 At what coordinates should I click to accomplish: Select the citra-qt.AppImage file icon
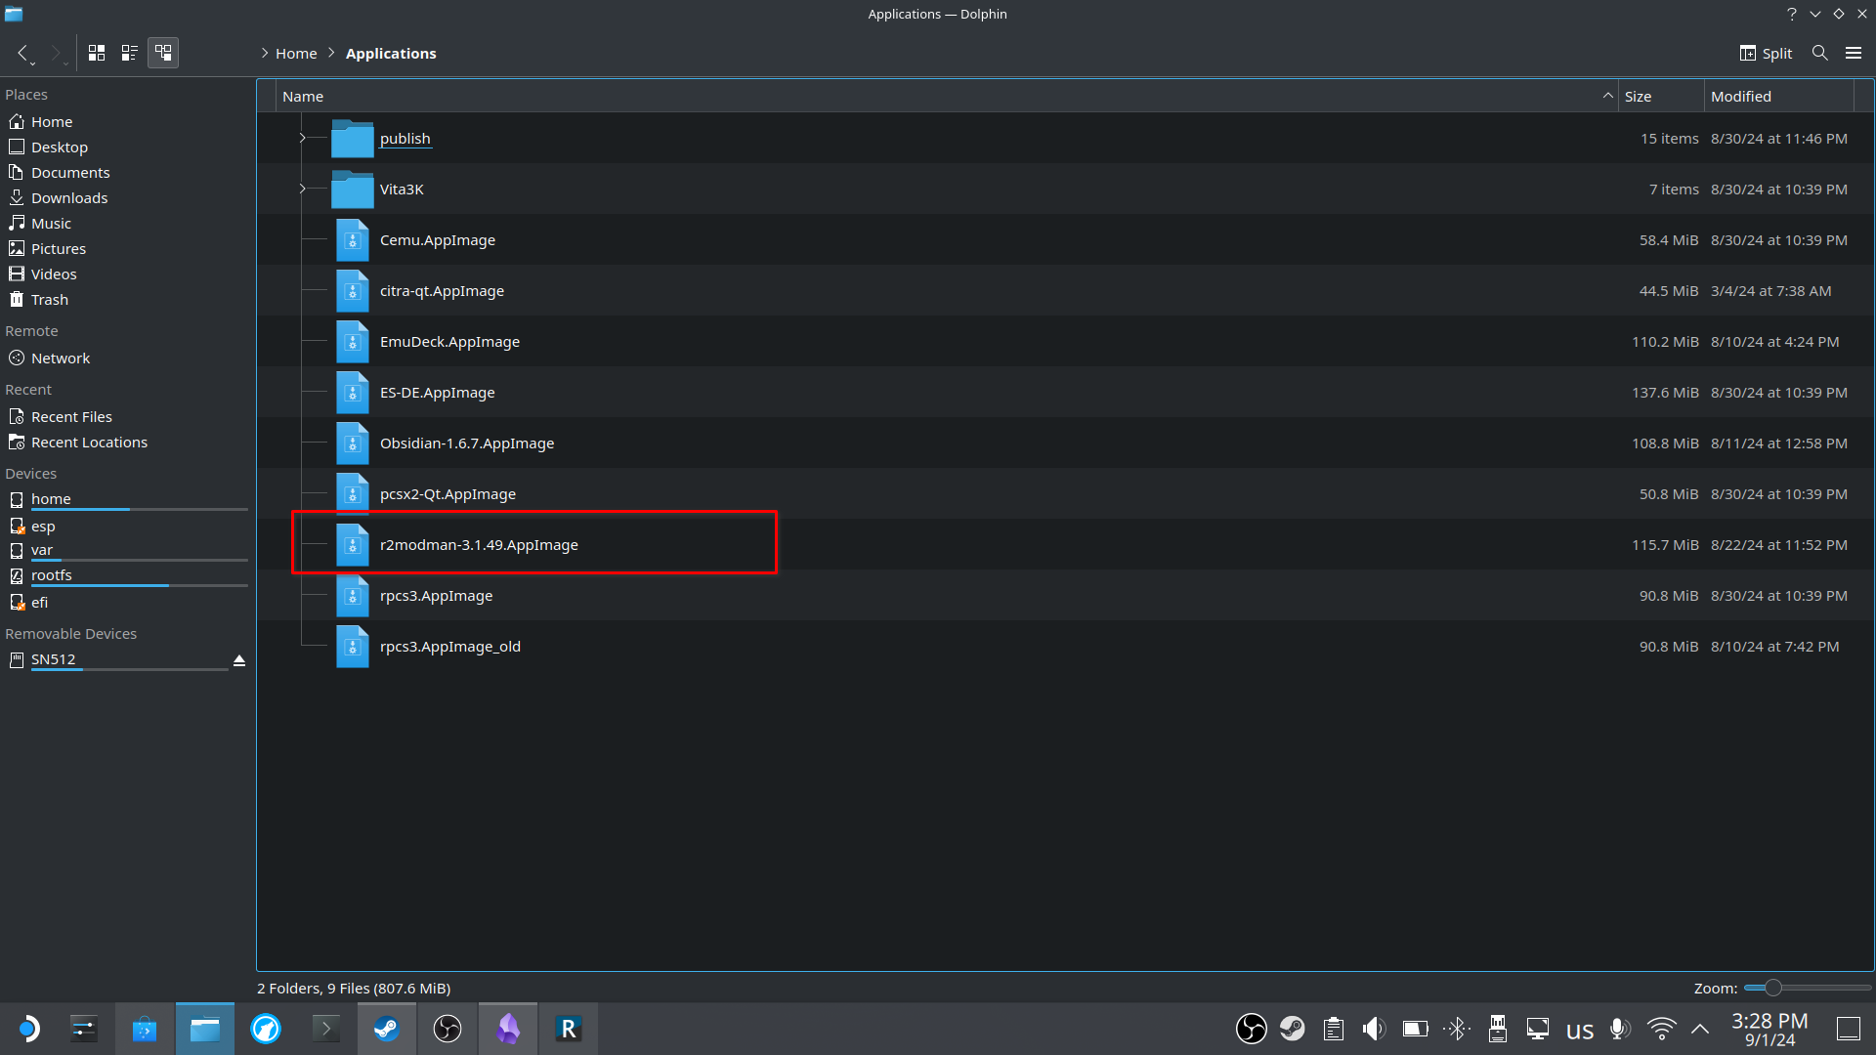352,290
